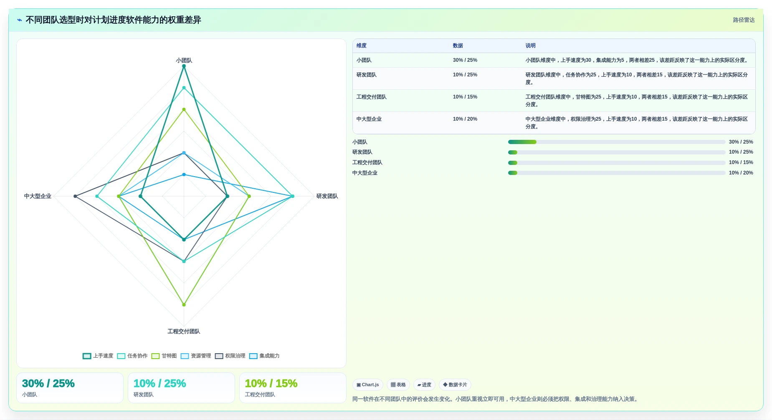The height and width of the screenshot is (420, 772).
Task: Click the 进度 tag chip
Action: [x=424, y=385]
